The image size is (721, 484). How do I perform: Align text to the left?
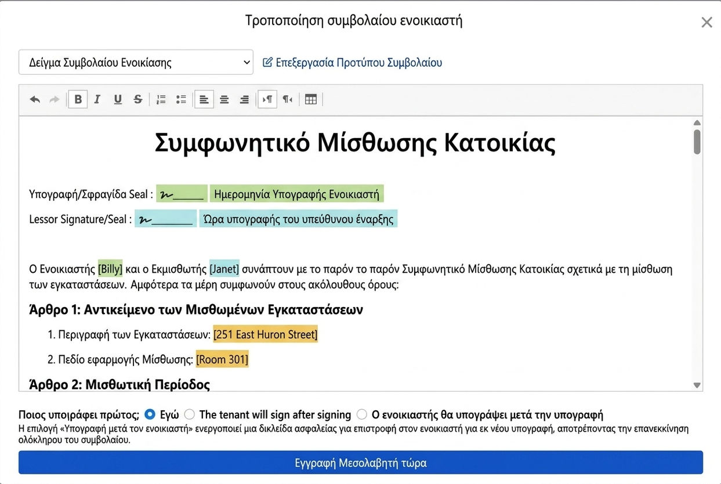204,100
